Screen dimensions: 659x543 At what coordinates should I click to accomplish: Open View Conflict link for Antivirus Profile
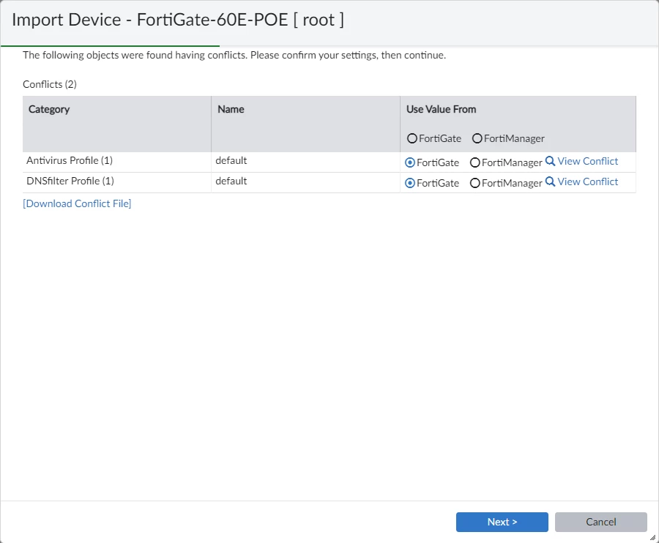click(587, 161)
